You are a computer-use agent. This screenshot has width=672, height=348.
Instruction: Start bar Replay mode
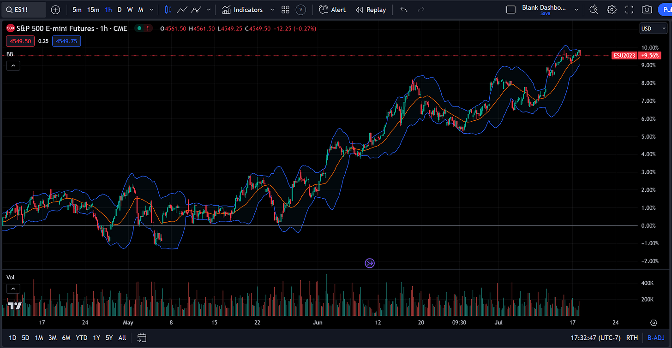(x=371, y=10)
